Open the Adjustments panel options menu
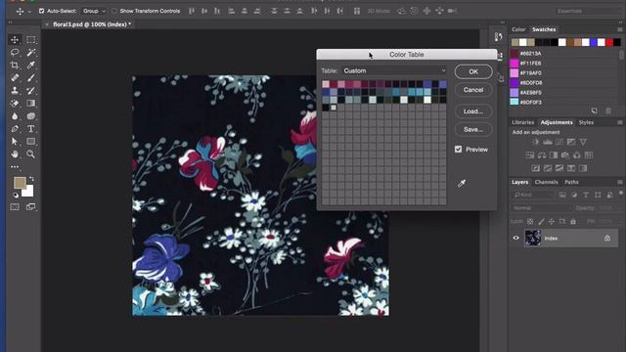Image resolution: width=626 pixels, height=352 pixels. (x=619, y=122)
